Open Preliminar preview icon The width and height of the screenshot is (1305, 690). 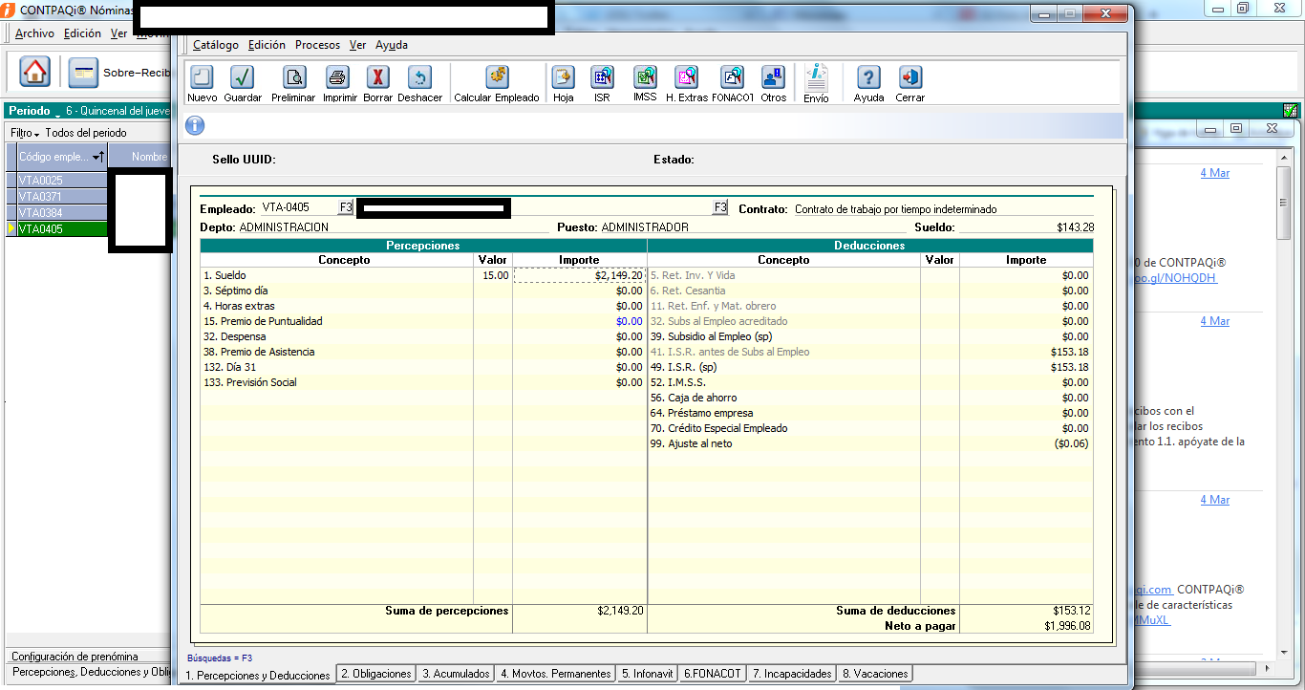coord(293,77)
